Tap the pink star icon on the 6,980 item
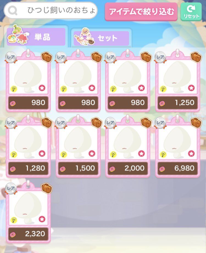The image size is (206, 253). click(191, 153)
